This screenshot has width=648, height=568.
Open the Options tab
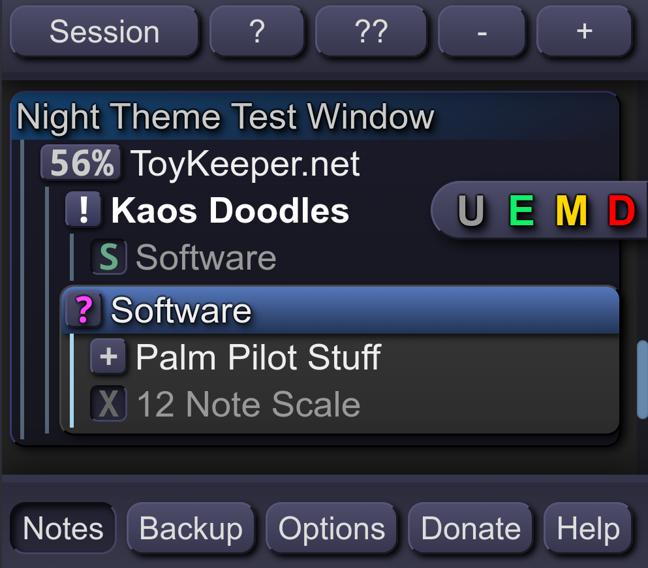332,528
